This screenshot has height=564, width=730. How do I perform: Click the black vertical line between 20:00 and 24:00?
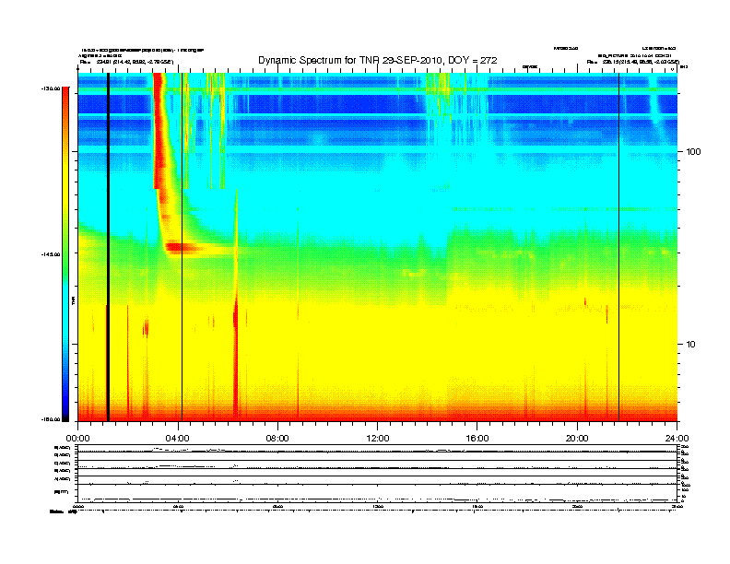618,247
